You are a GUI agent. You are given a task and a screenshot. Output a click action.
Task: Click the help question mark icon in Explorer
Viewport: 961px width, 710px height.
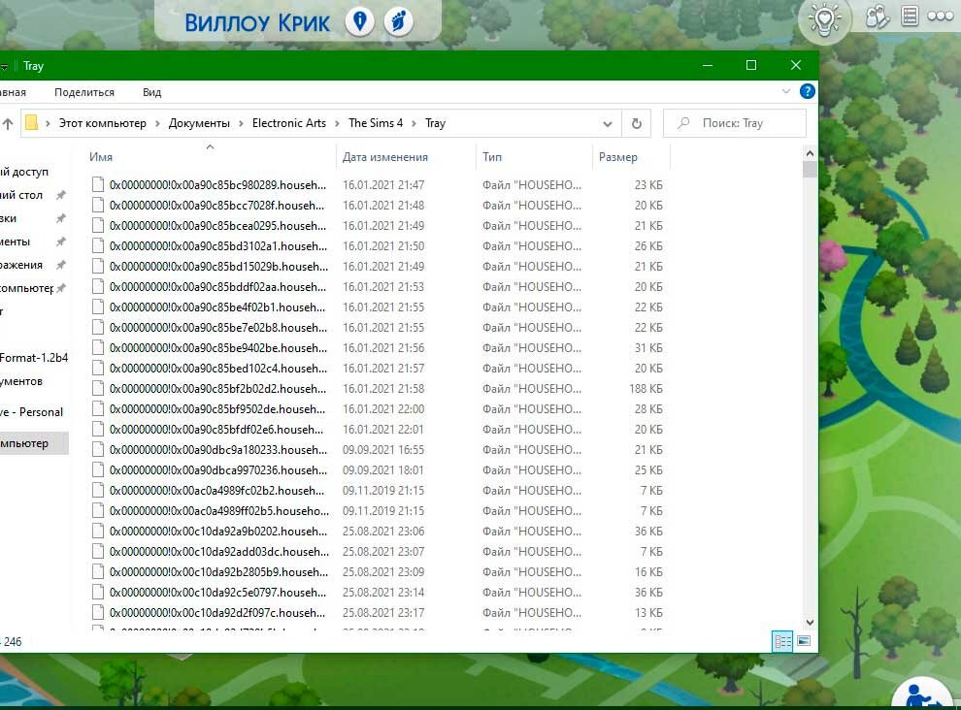pyautogui.click(x=808, y=92)
